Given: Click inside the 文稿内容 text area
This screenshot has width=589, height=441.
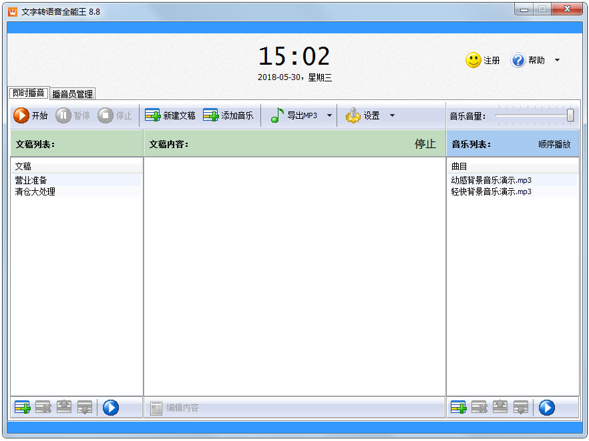Looking at the screenshot, I should [x=295, y=277].
